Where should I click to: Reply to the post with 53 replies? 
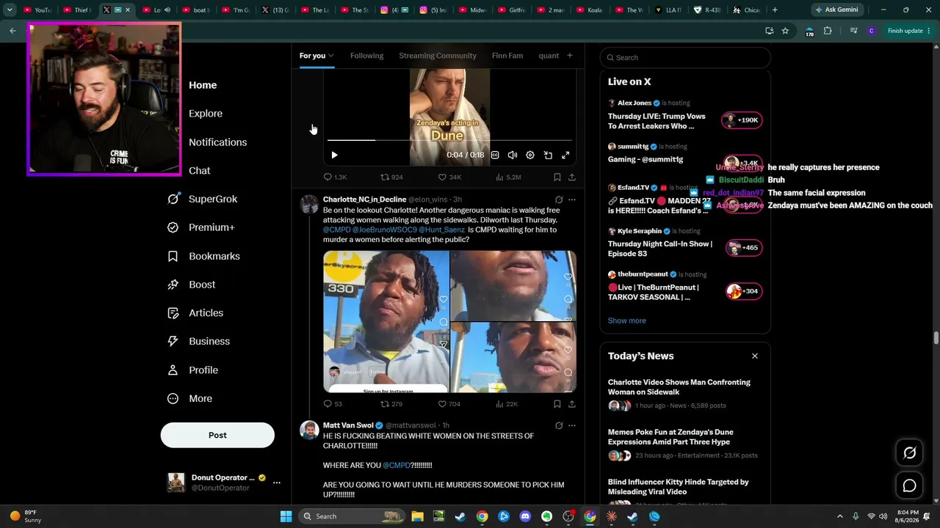pyautogui.click(x=333, y=403)
